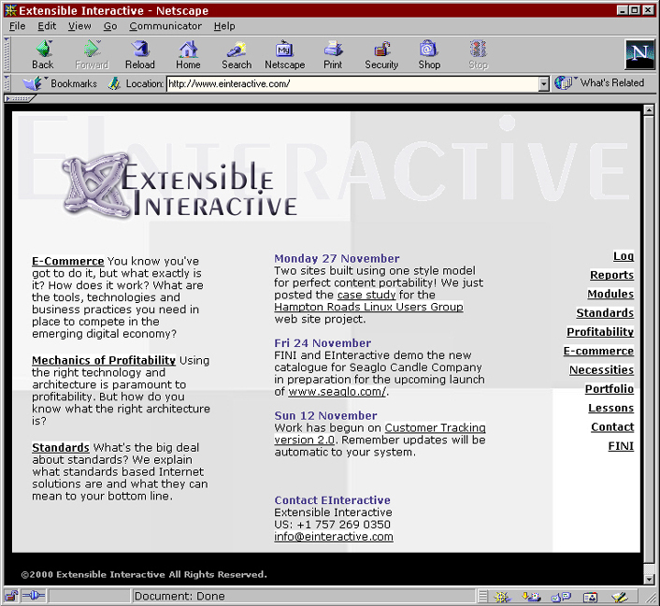Open the location history dropdown arrow
This screenshot has width=660, height=606.
[543, 83]
